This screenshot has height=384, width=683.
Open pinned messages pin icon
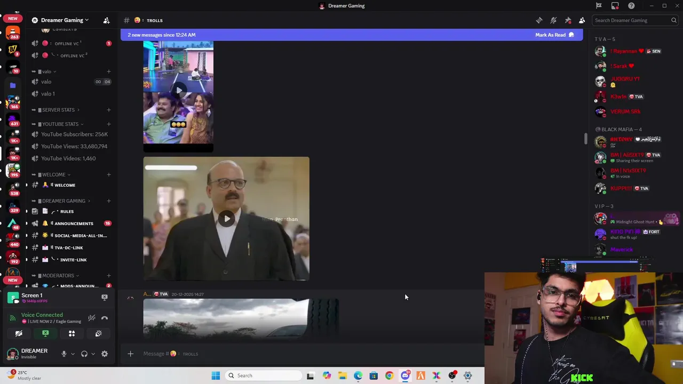coord(568,20)
